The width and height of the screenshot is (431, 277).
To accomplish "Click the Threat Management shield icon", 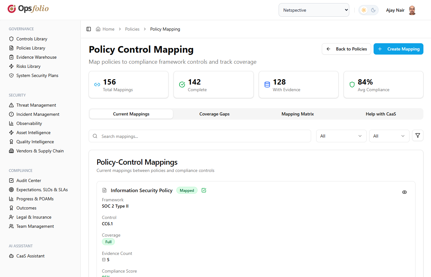I will 11,105.
